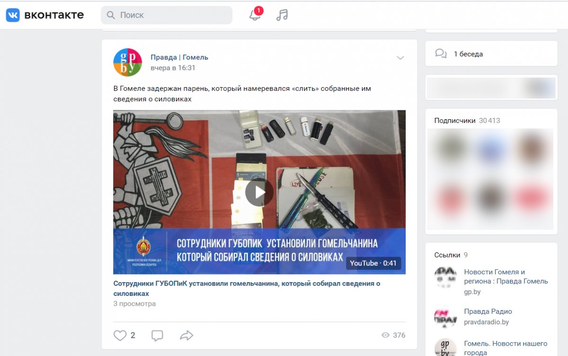568x356 pixels.
Task: Open Новости Гомеля и региона link
Action: (506, 276)
